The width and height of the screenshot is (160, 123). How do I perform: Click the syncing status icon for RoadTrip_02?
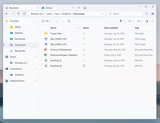click(x=84, y=66)
